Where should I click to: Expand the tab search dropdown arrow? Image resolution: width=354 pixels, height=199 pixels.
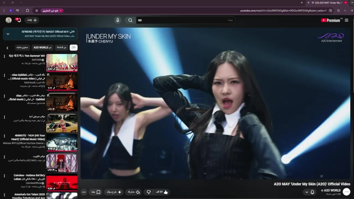pos(352,3)
